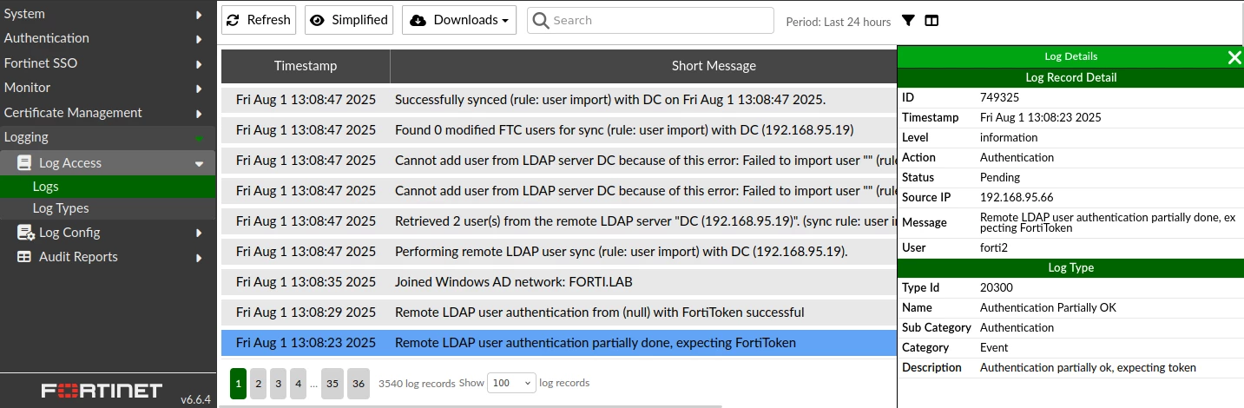Sort by the Timestamp column header
This screenshot has height=408, width=1244.
[x=306, y=66]
